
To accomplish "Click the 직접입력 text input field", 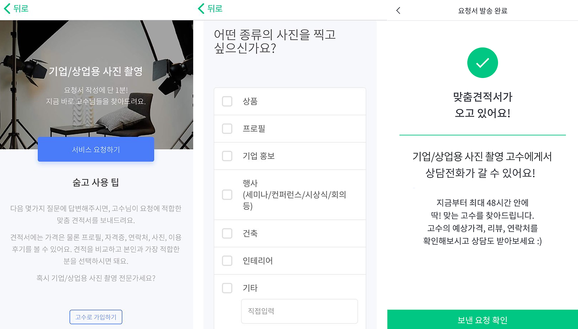I will 299,311.
